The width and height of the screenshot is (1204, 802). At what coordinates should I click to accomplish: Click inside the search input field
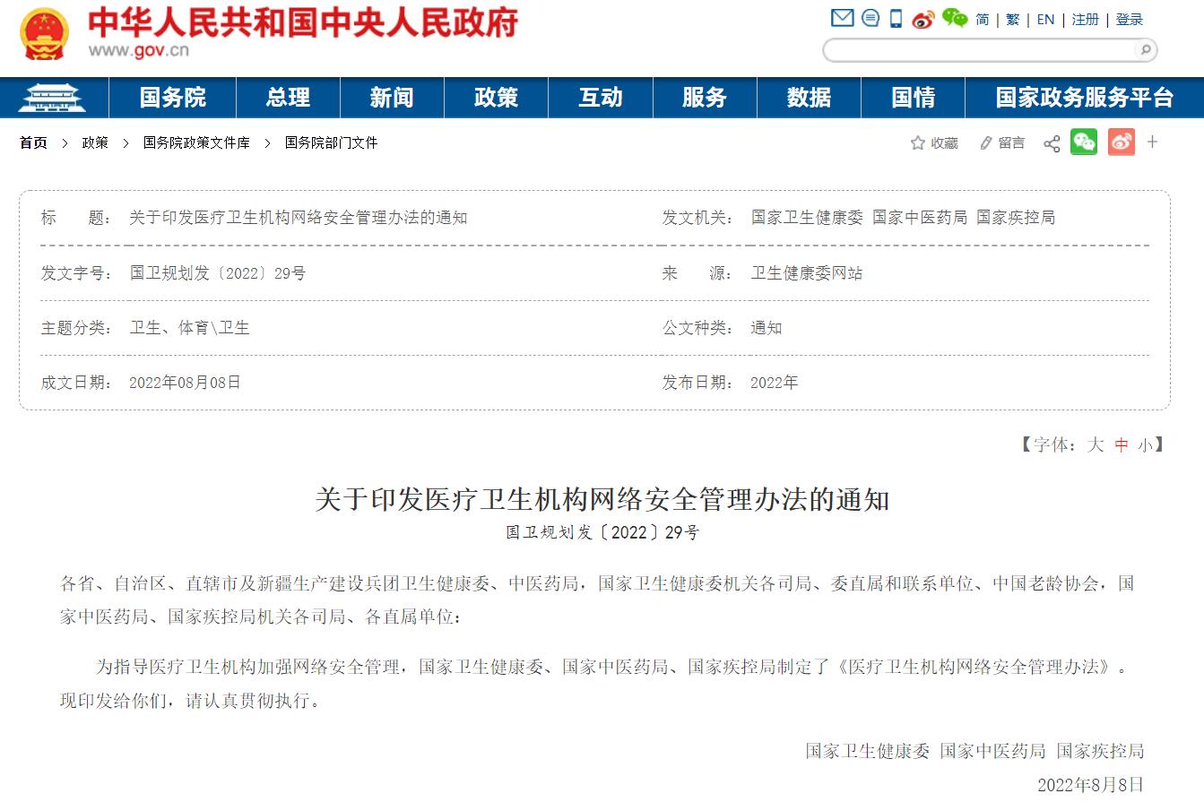977,51
